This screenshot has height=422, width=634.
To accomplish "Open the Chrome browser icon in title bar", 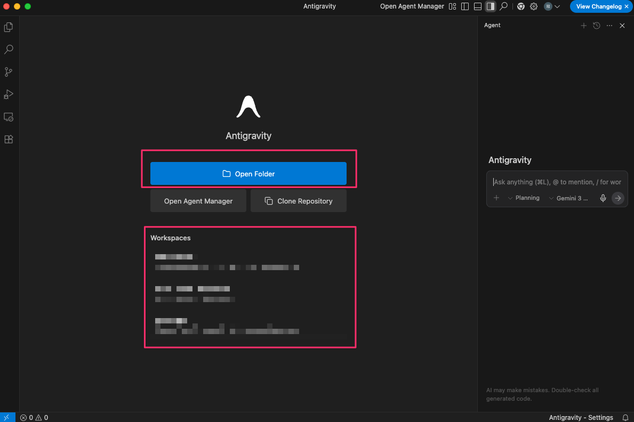I will click(521, 6).
